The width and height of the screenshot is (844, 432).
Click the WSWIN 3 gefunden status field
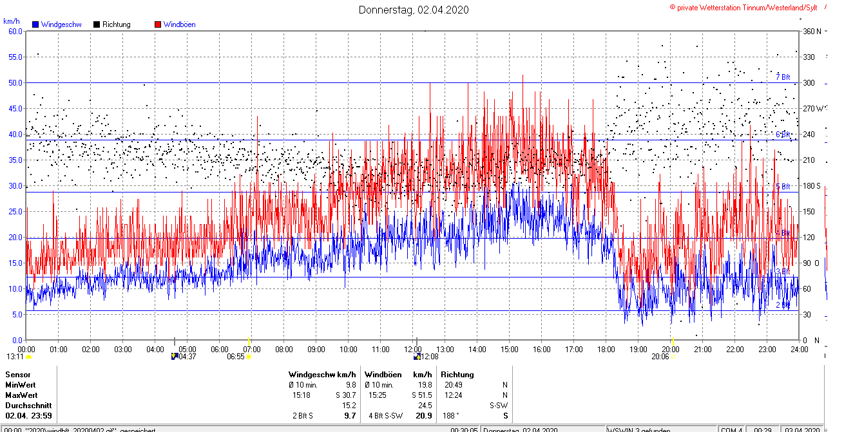pyautogui.click(x=660, y=429)
